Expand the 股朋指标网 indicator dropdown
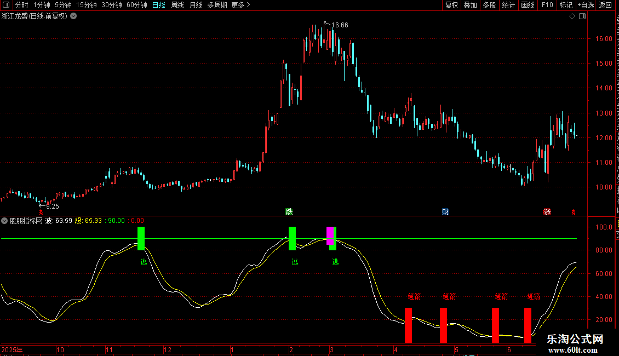 click(x=4, y=221)
